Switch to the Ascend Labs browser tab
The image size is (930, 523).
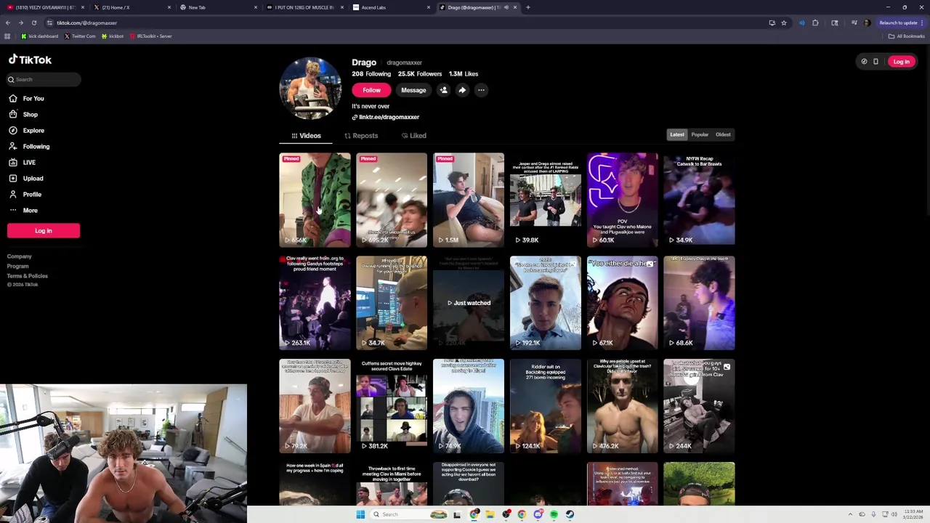click(x=389, y=7)
